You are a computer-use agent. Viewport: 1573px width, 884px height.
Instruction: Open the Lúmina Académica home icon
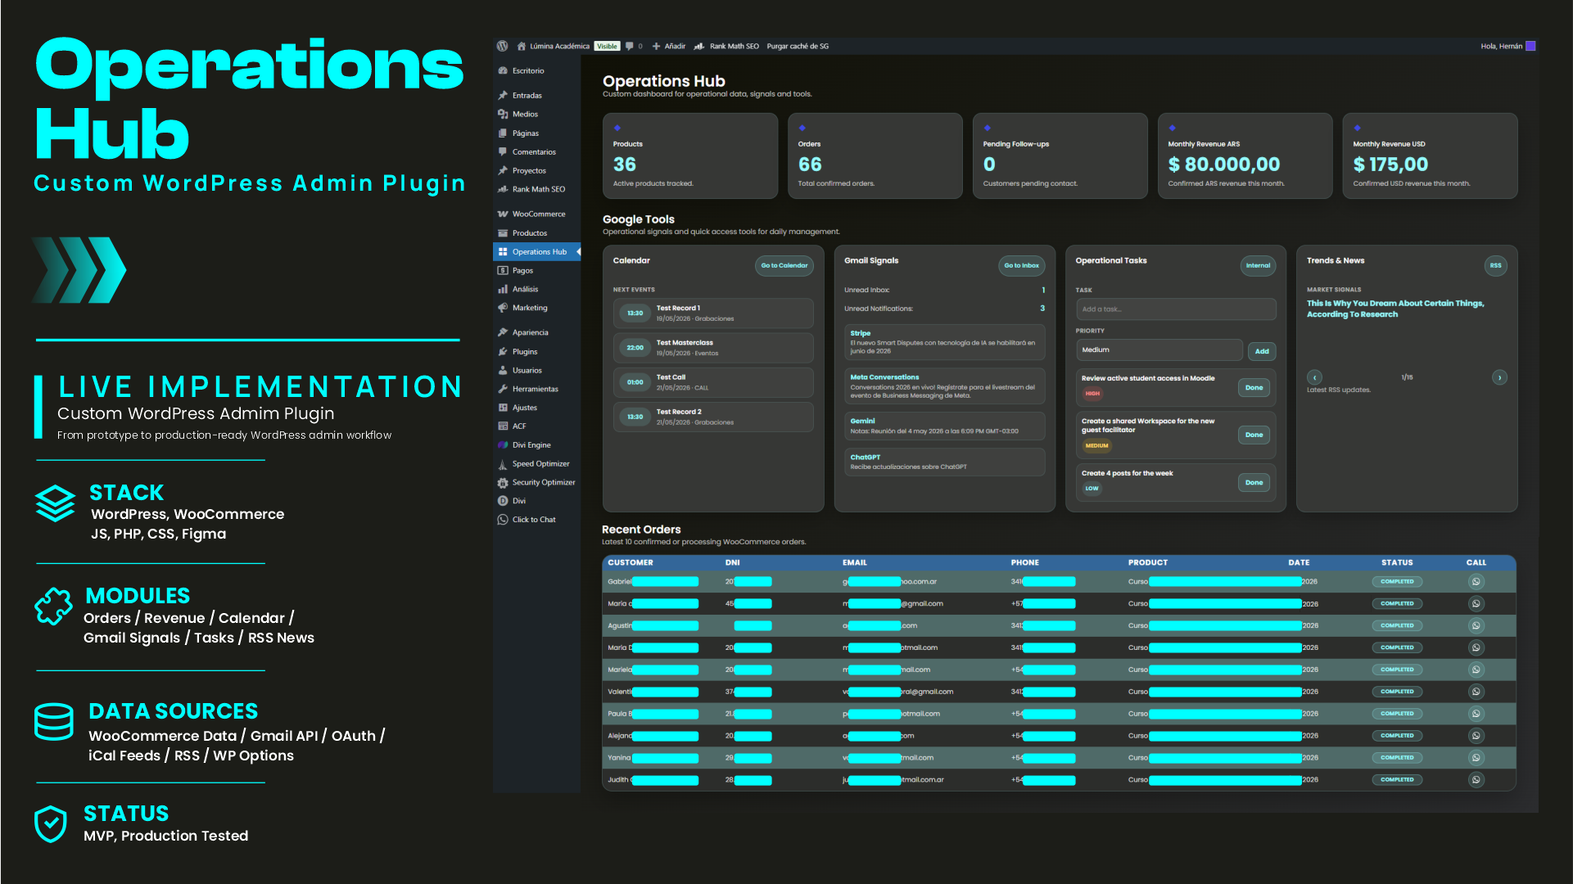click(522, 47)
